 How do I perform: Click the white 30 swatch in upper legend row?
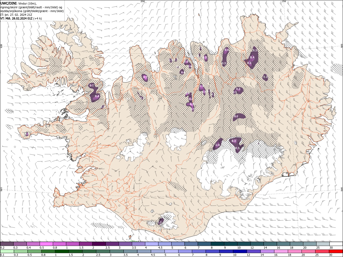(x=336, y=244)
